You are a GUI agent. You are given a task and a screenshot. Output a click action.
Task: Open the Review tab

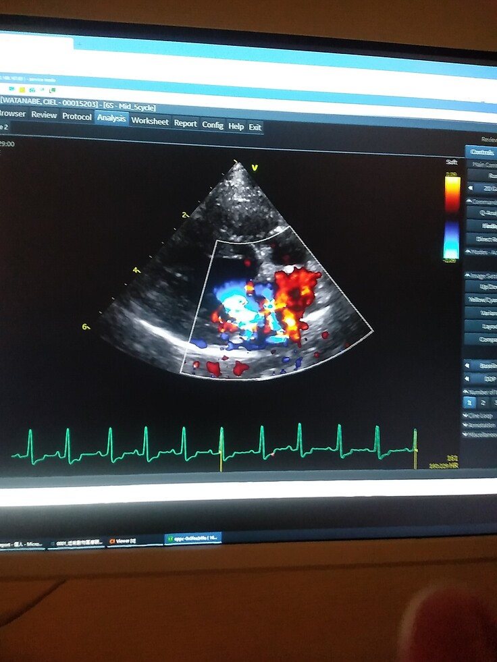44,115
